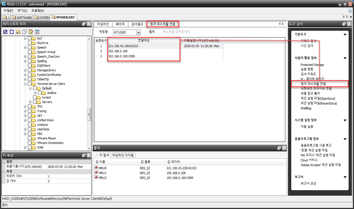
Task: Check the SkyDrive folder checkbox
Action: click(30, 43)
